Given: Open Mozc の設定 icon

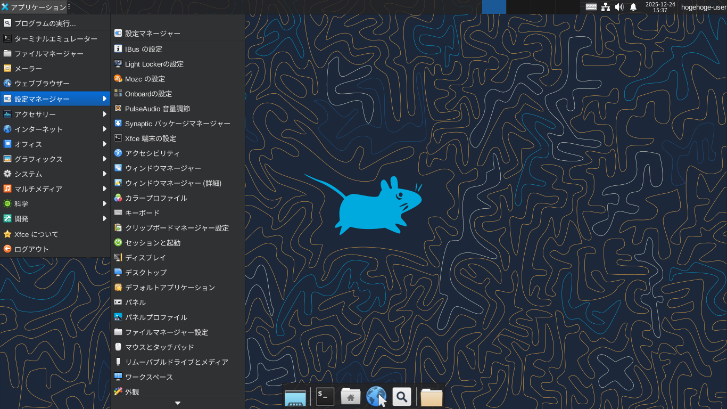Looking at the screenshot, I should click(118, 79).
